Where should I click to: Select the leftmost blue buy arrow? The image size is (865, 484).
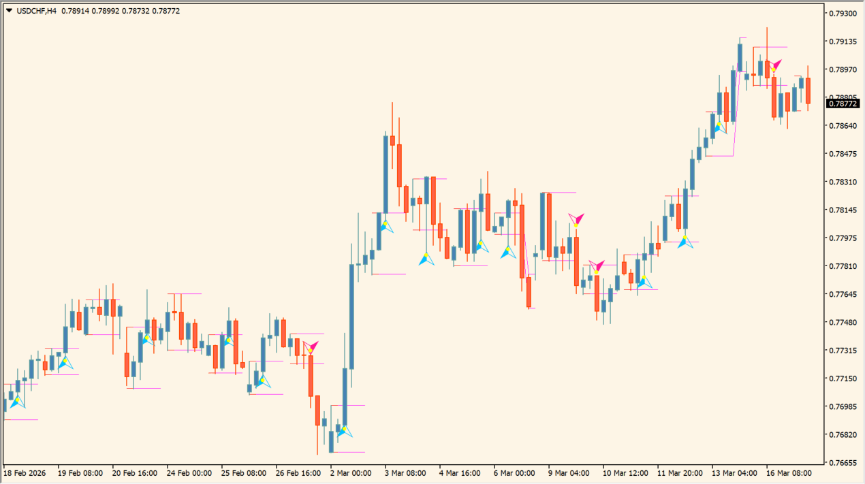tap(17, 402)
